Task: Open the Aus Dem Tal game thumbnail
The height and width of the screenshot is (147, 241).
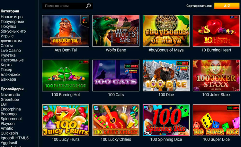Action: (66, 31)
